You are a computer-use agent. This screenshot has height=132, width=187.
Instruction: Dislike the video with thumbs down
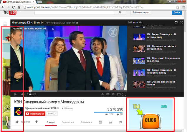click(x=37, y=122)
